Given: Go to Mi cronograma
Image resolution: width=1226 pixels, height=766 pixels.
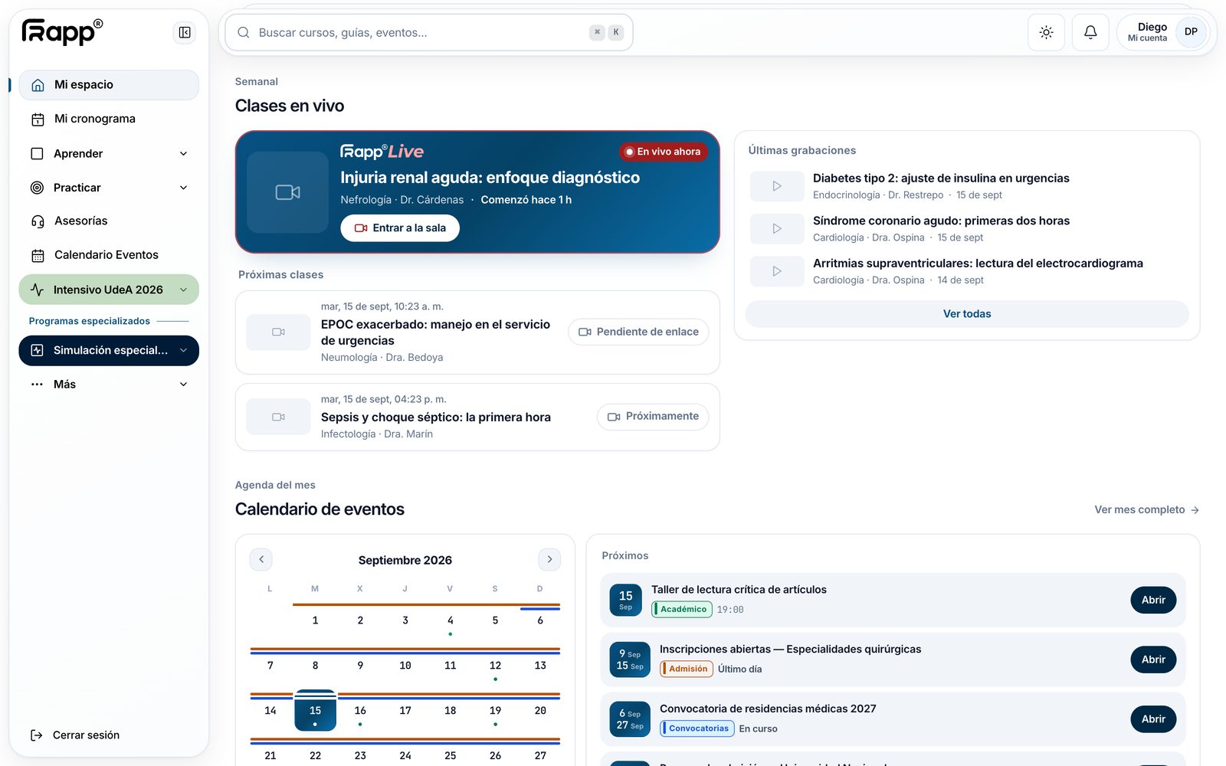Looking at the screenshot, I should point(109,119).
